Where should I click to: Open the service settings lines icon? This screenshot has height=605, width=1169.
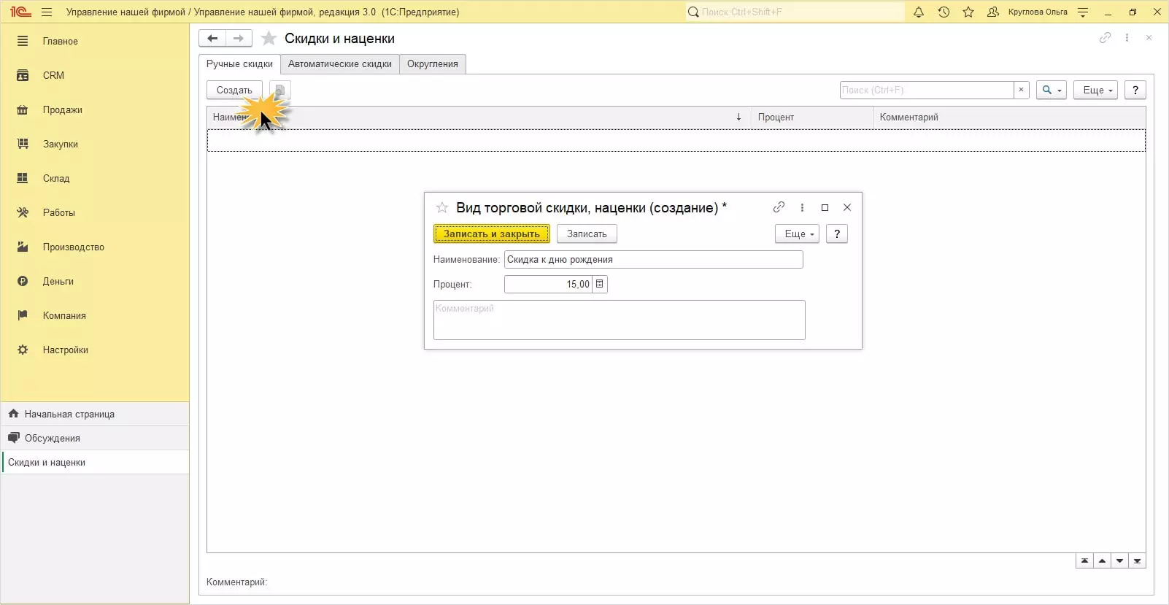pos(1083,12)
